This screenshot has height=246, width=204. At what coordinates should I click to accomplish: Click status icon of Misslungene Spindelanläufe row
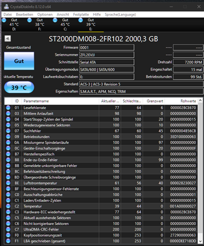click(8, 142)
